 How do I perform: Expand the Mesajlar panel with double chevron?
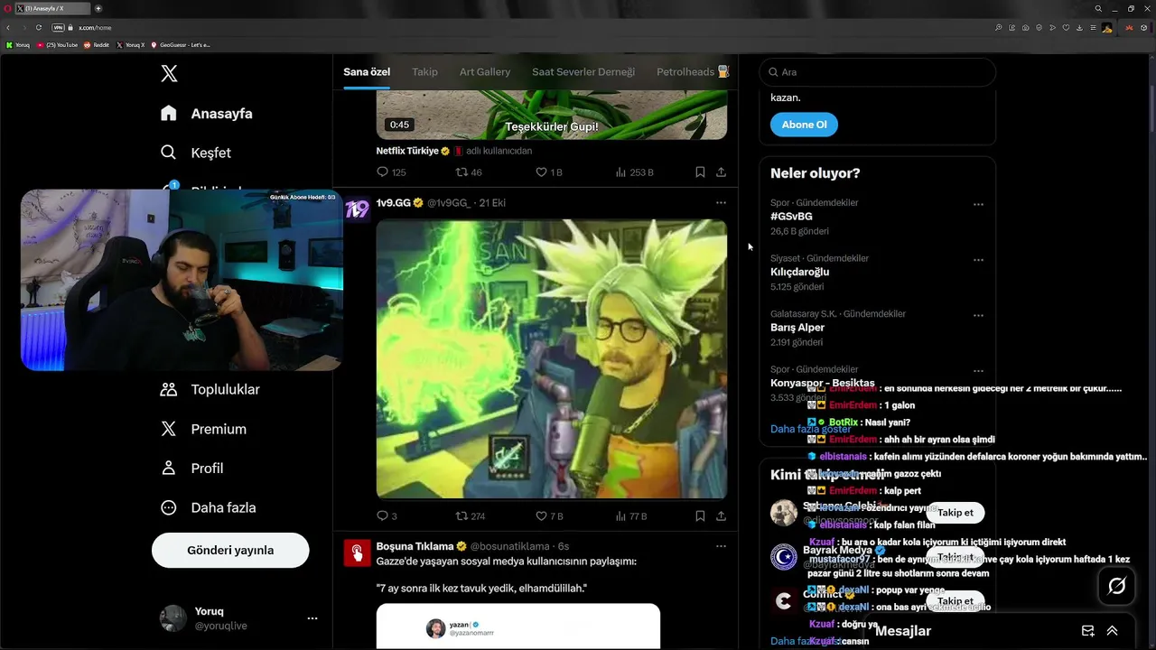1112,631
